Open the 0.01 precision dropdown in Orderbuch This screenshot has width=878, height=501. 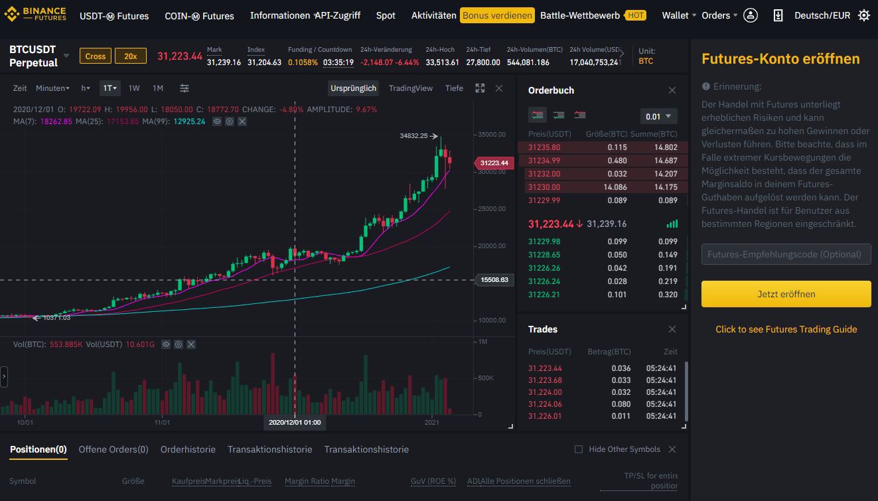[x=658, y=115]
